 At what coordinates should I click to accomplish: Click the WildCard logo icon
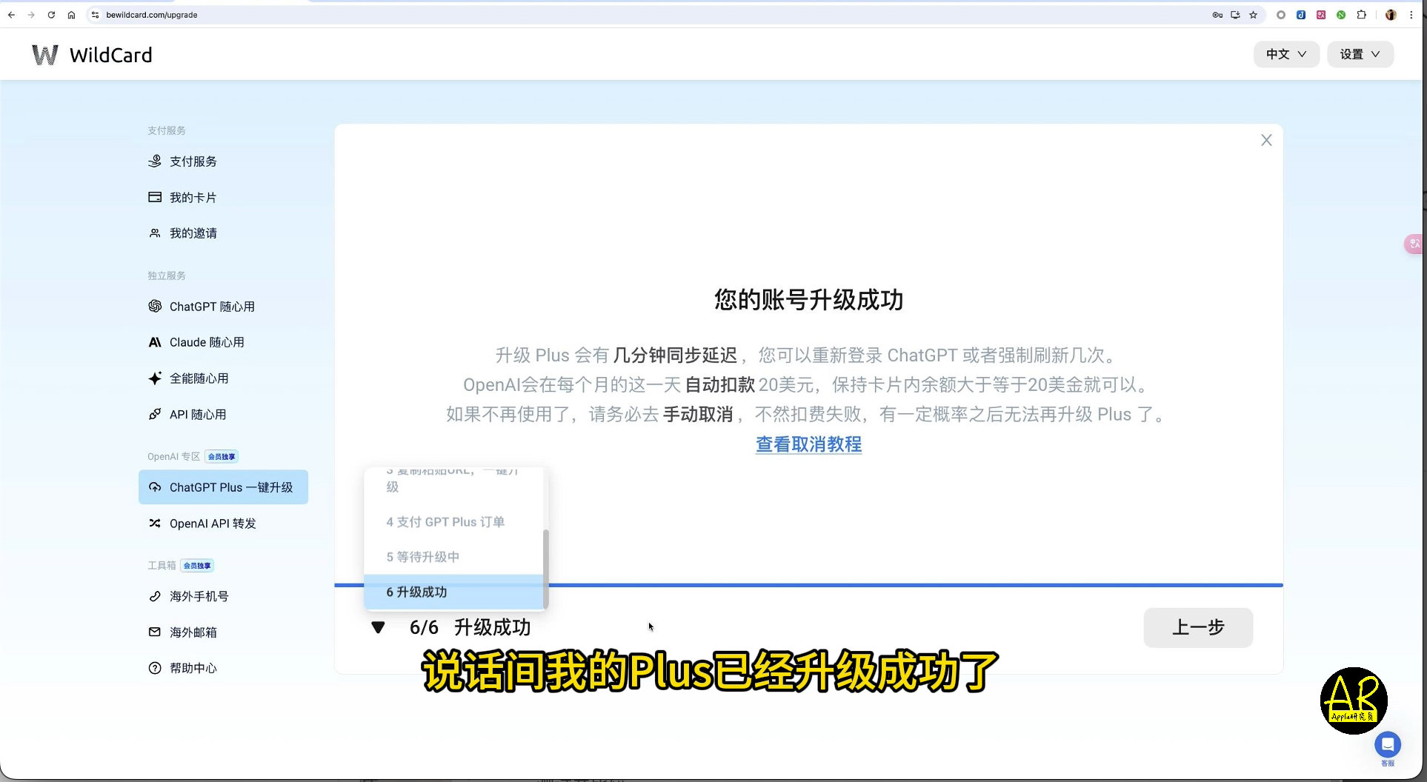pos(44,55)
